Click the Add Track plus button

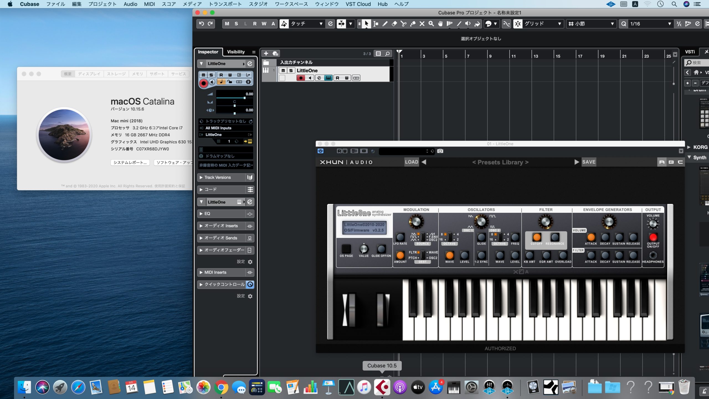[x=266, y=53]
